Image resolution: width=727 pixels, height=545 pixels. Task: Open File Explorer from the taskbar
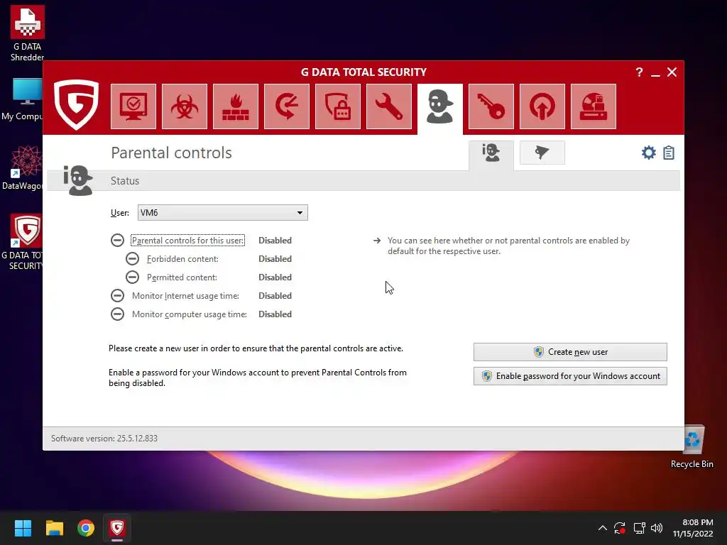click(x=54, y=528)
